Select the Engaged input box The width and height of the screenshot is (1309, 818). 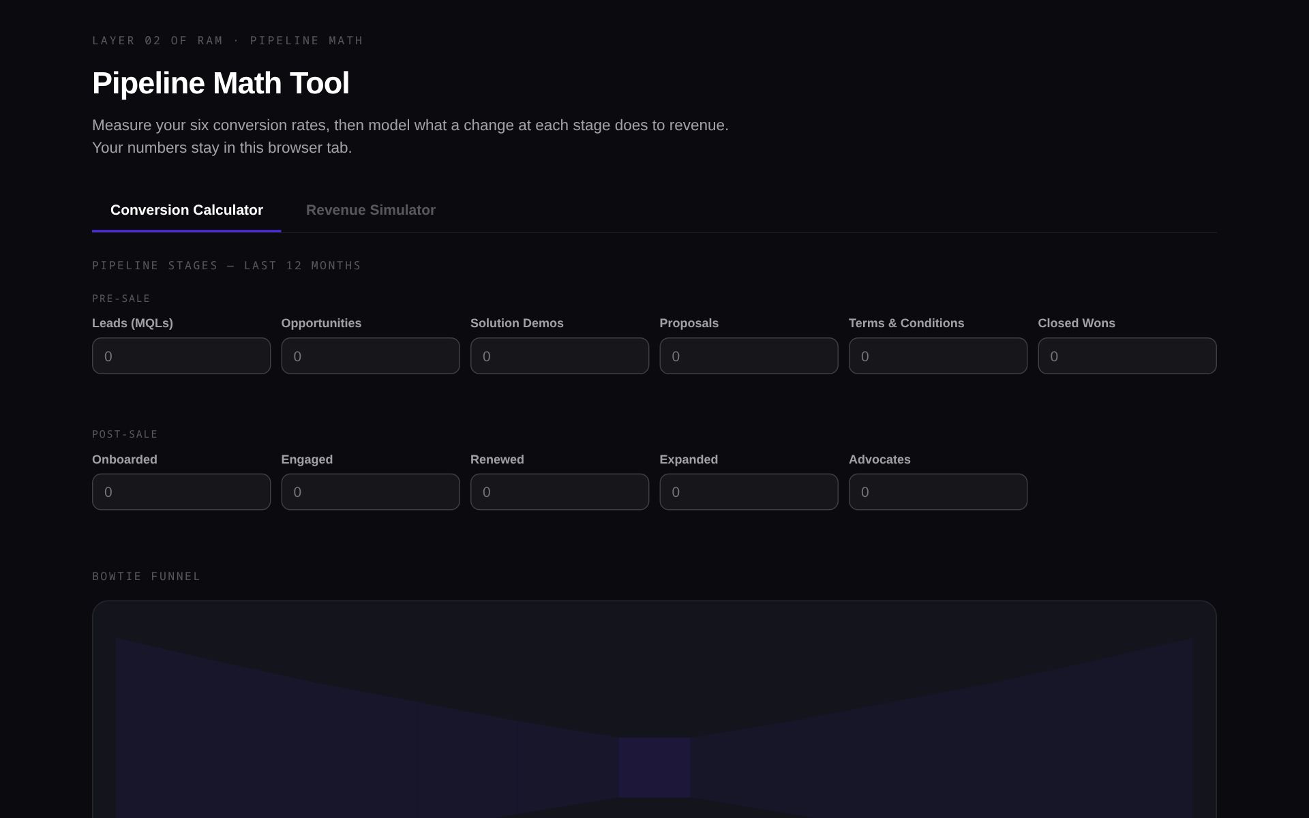point(370,492)
